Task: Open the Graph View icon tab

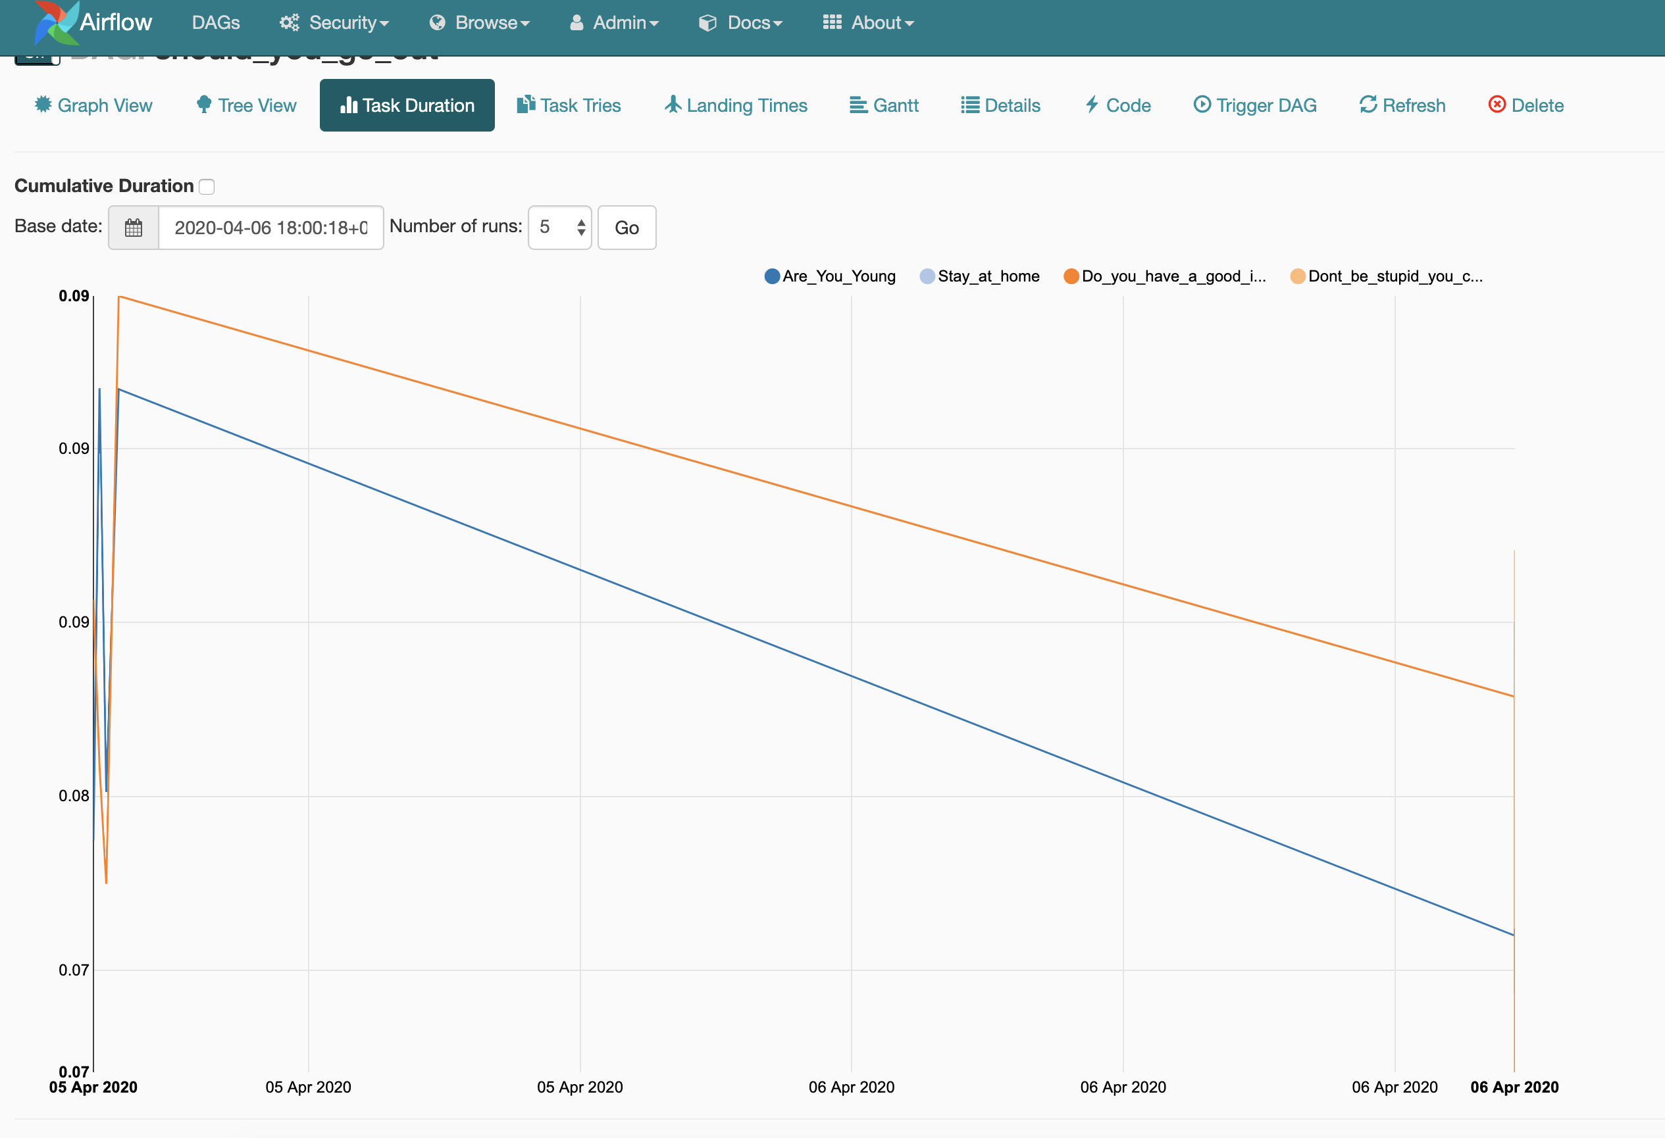Action: tap(93, 105)
